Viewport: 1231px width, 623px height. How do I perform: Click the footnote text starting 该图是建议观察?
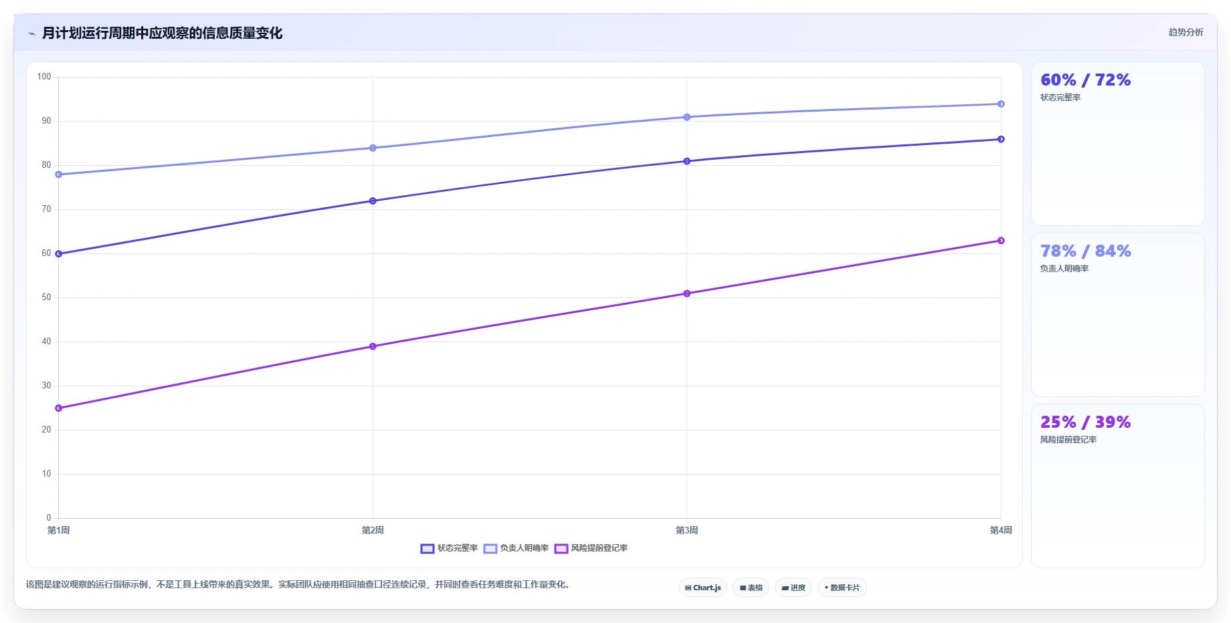tap(299, 584)
